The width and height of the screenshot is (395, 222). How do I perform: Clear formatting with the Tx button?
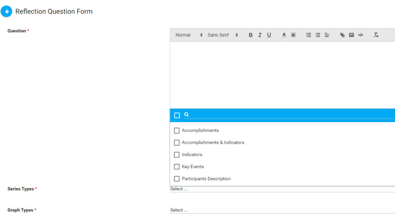point(376,35)
